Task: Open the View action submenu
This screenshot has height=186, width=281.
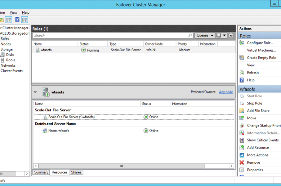Action: tap(251, 65)
